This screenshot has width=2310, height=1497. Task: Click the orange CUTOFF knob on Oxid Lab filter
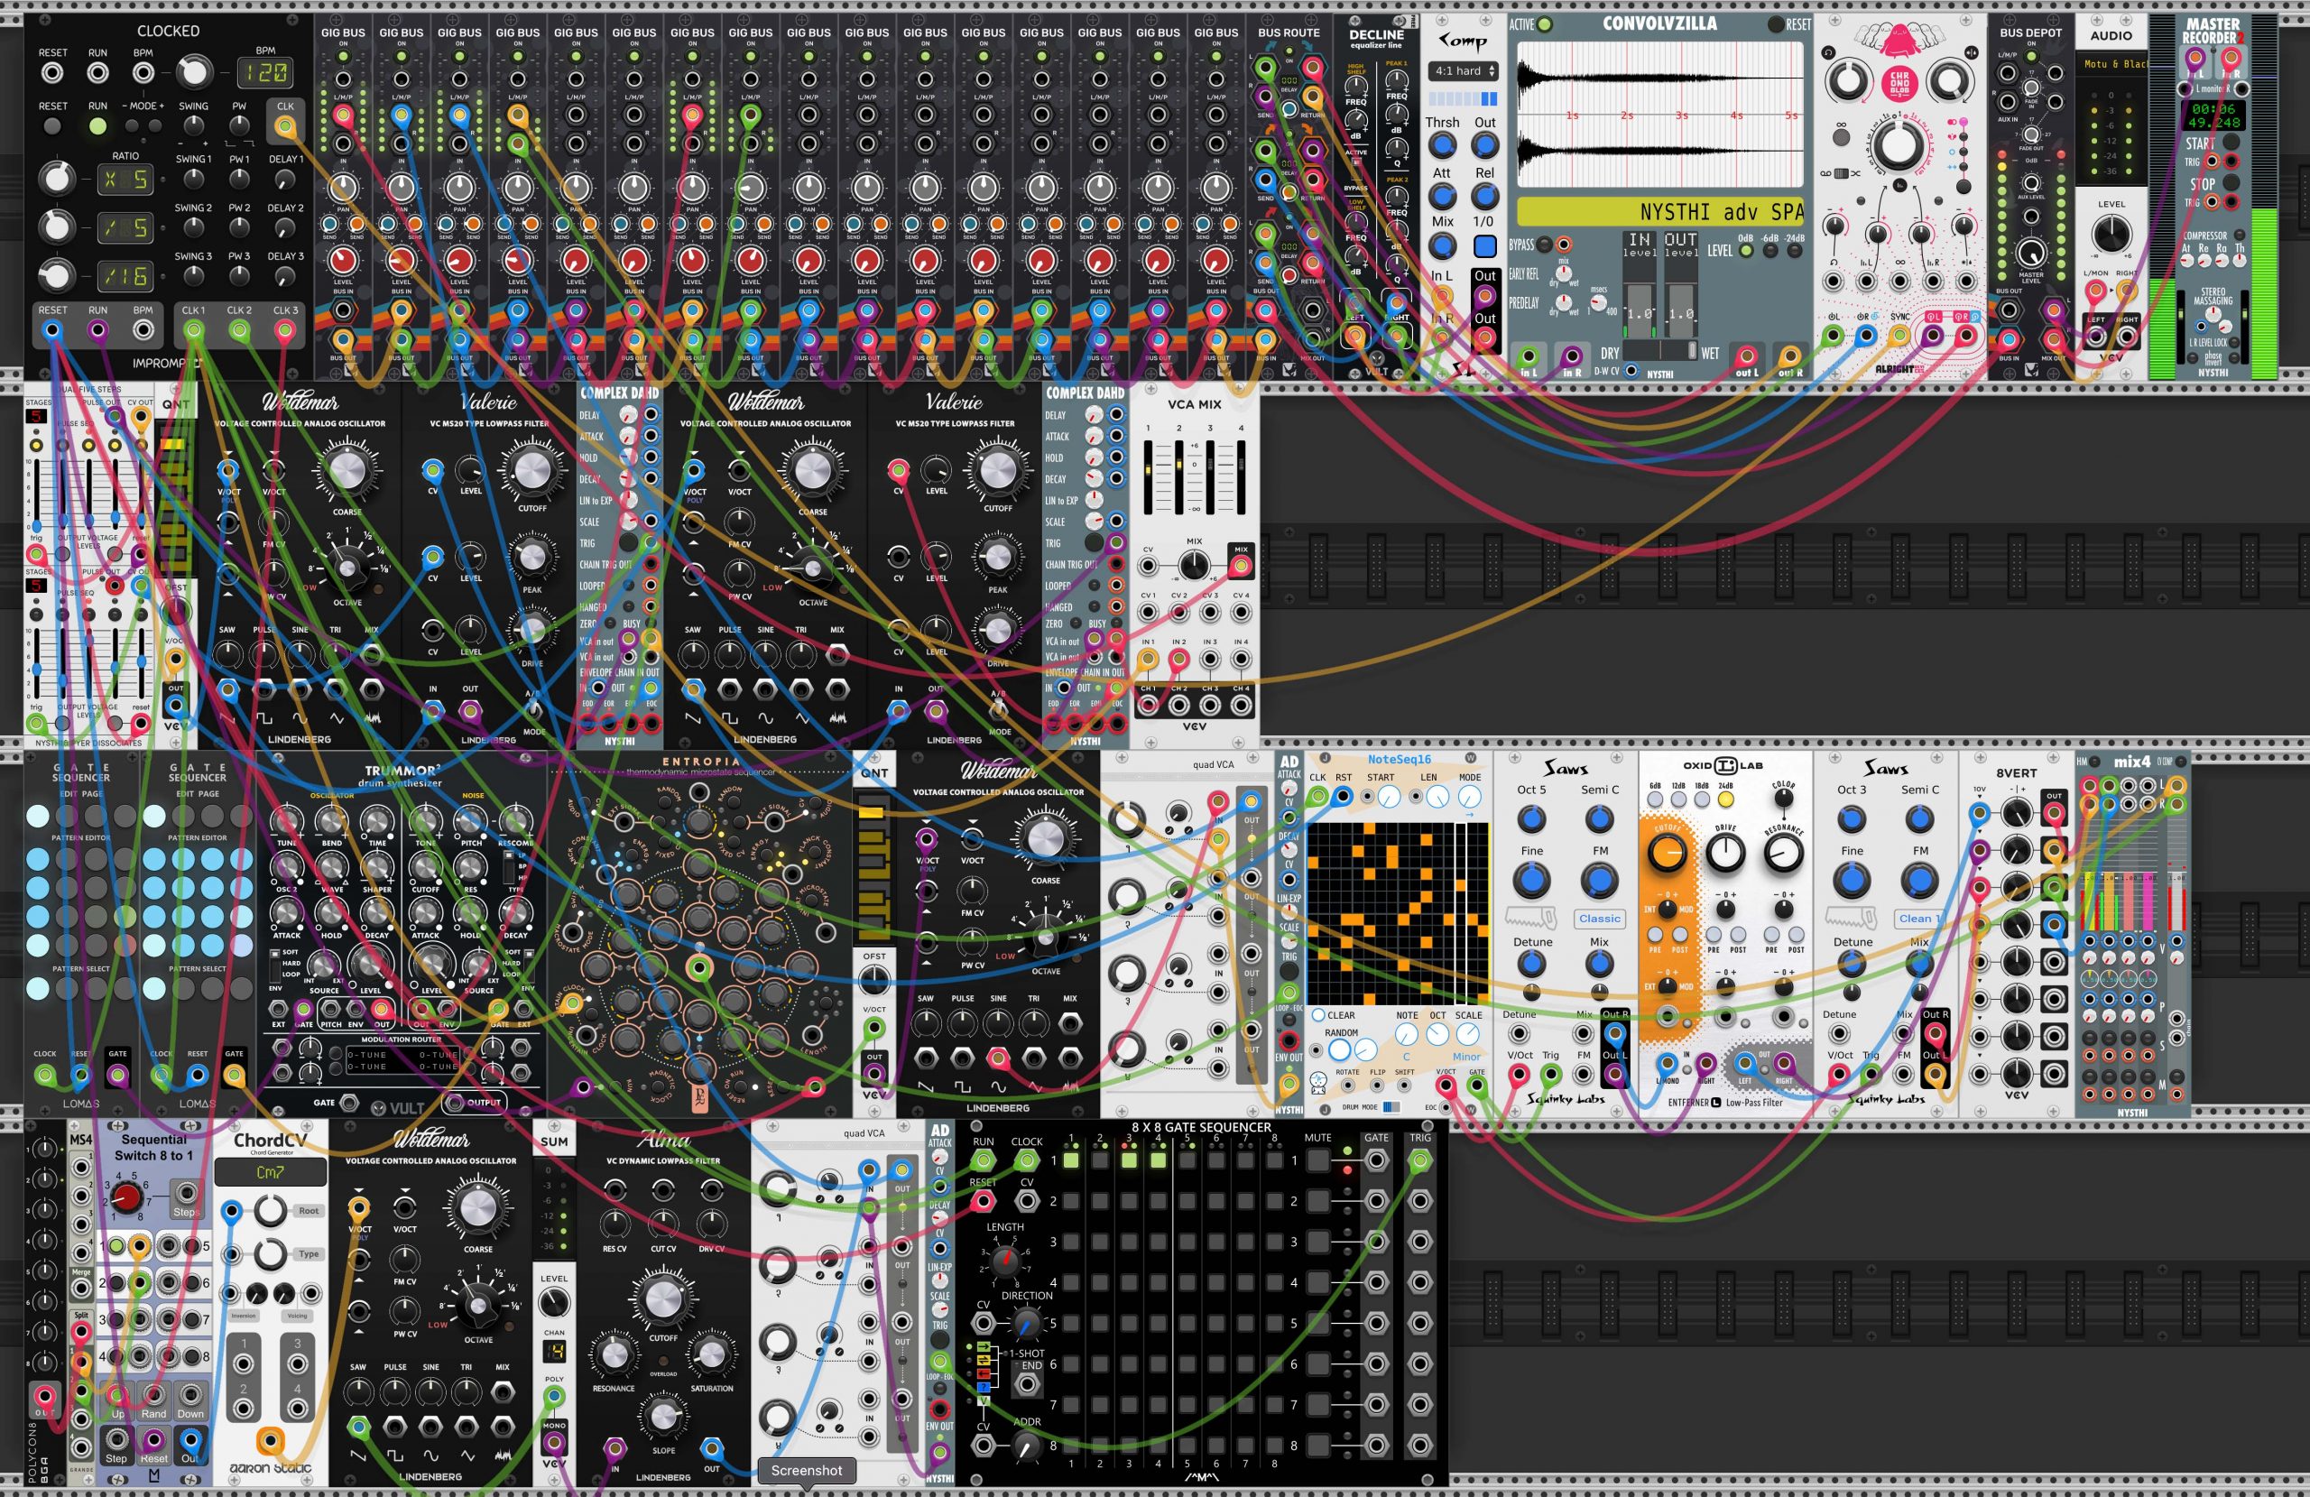point(1667,854)
